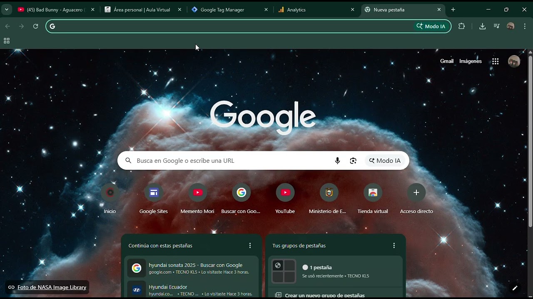Activate Modo IA in the address bar
This screenshot has width=533, height=299.
click(431, 26)
